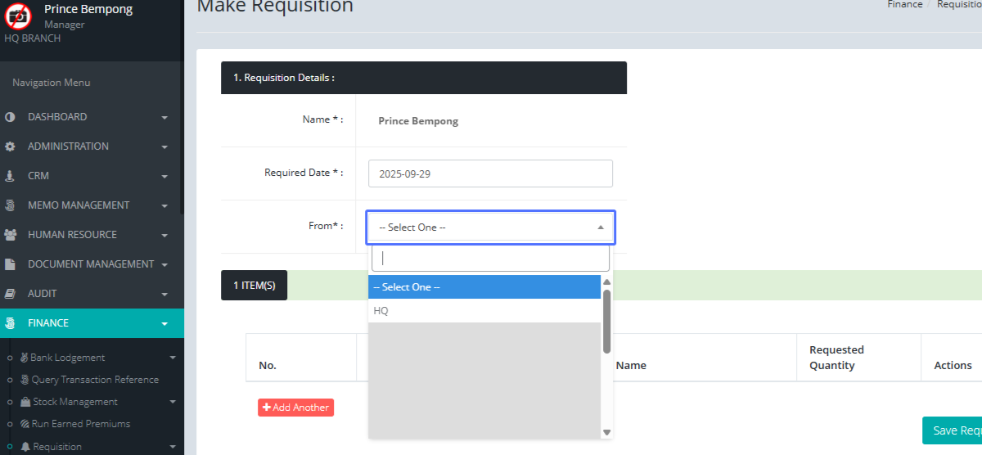This screenshot has height=455, width=982.
Task: Select the '-- Select One --' option
Action: 484,287
